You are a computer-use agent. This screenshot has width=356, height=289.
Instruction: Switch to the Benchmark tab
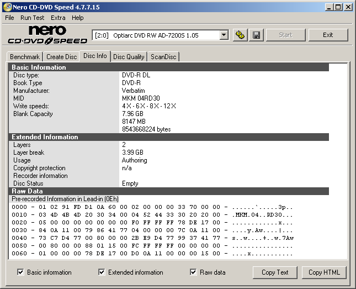pos(25,57)
